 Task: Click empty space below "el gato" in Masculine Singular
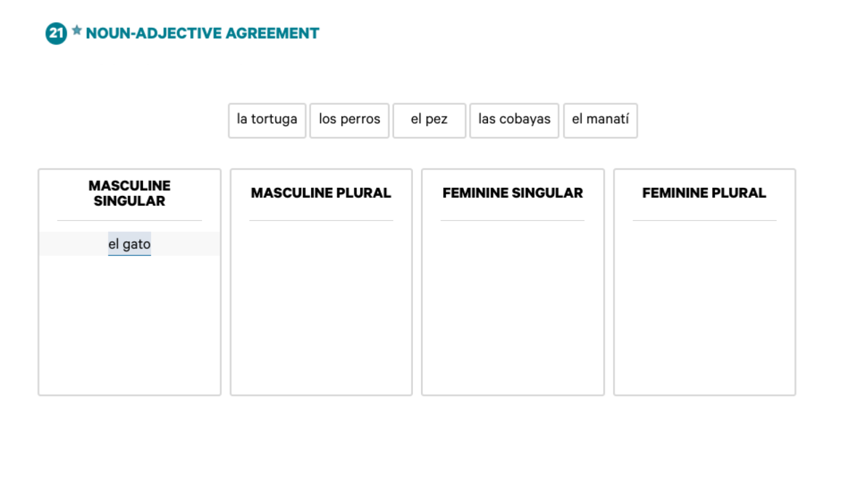tap(129, 322)
